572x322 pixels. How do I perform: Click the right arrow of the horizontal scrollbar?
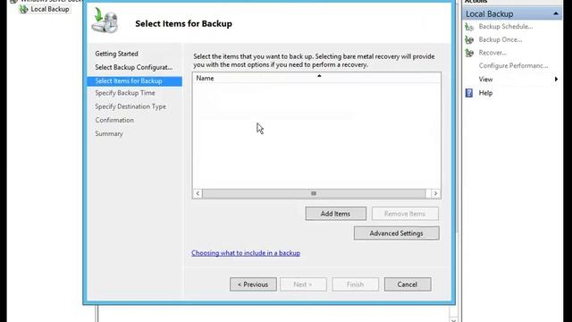point(435,193)
